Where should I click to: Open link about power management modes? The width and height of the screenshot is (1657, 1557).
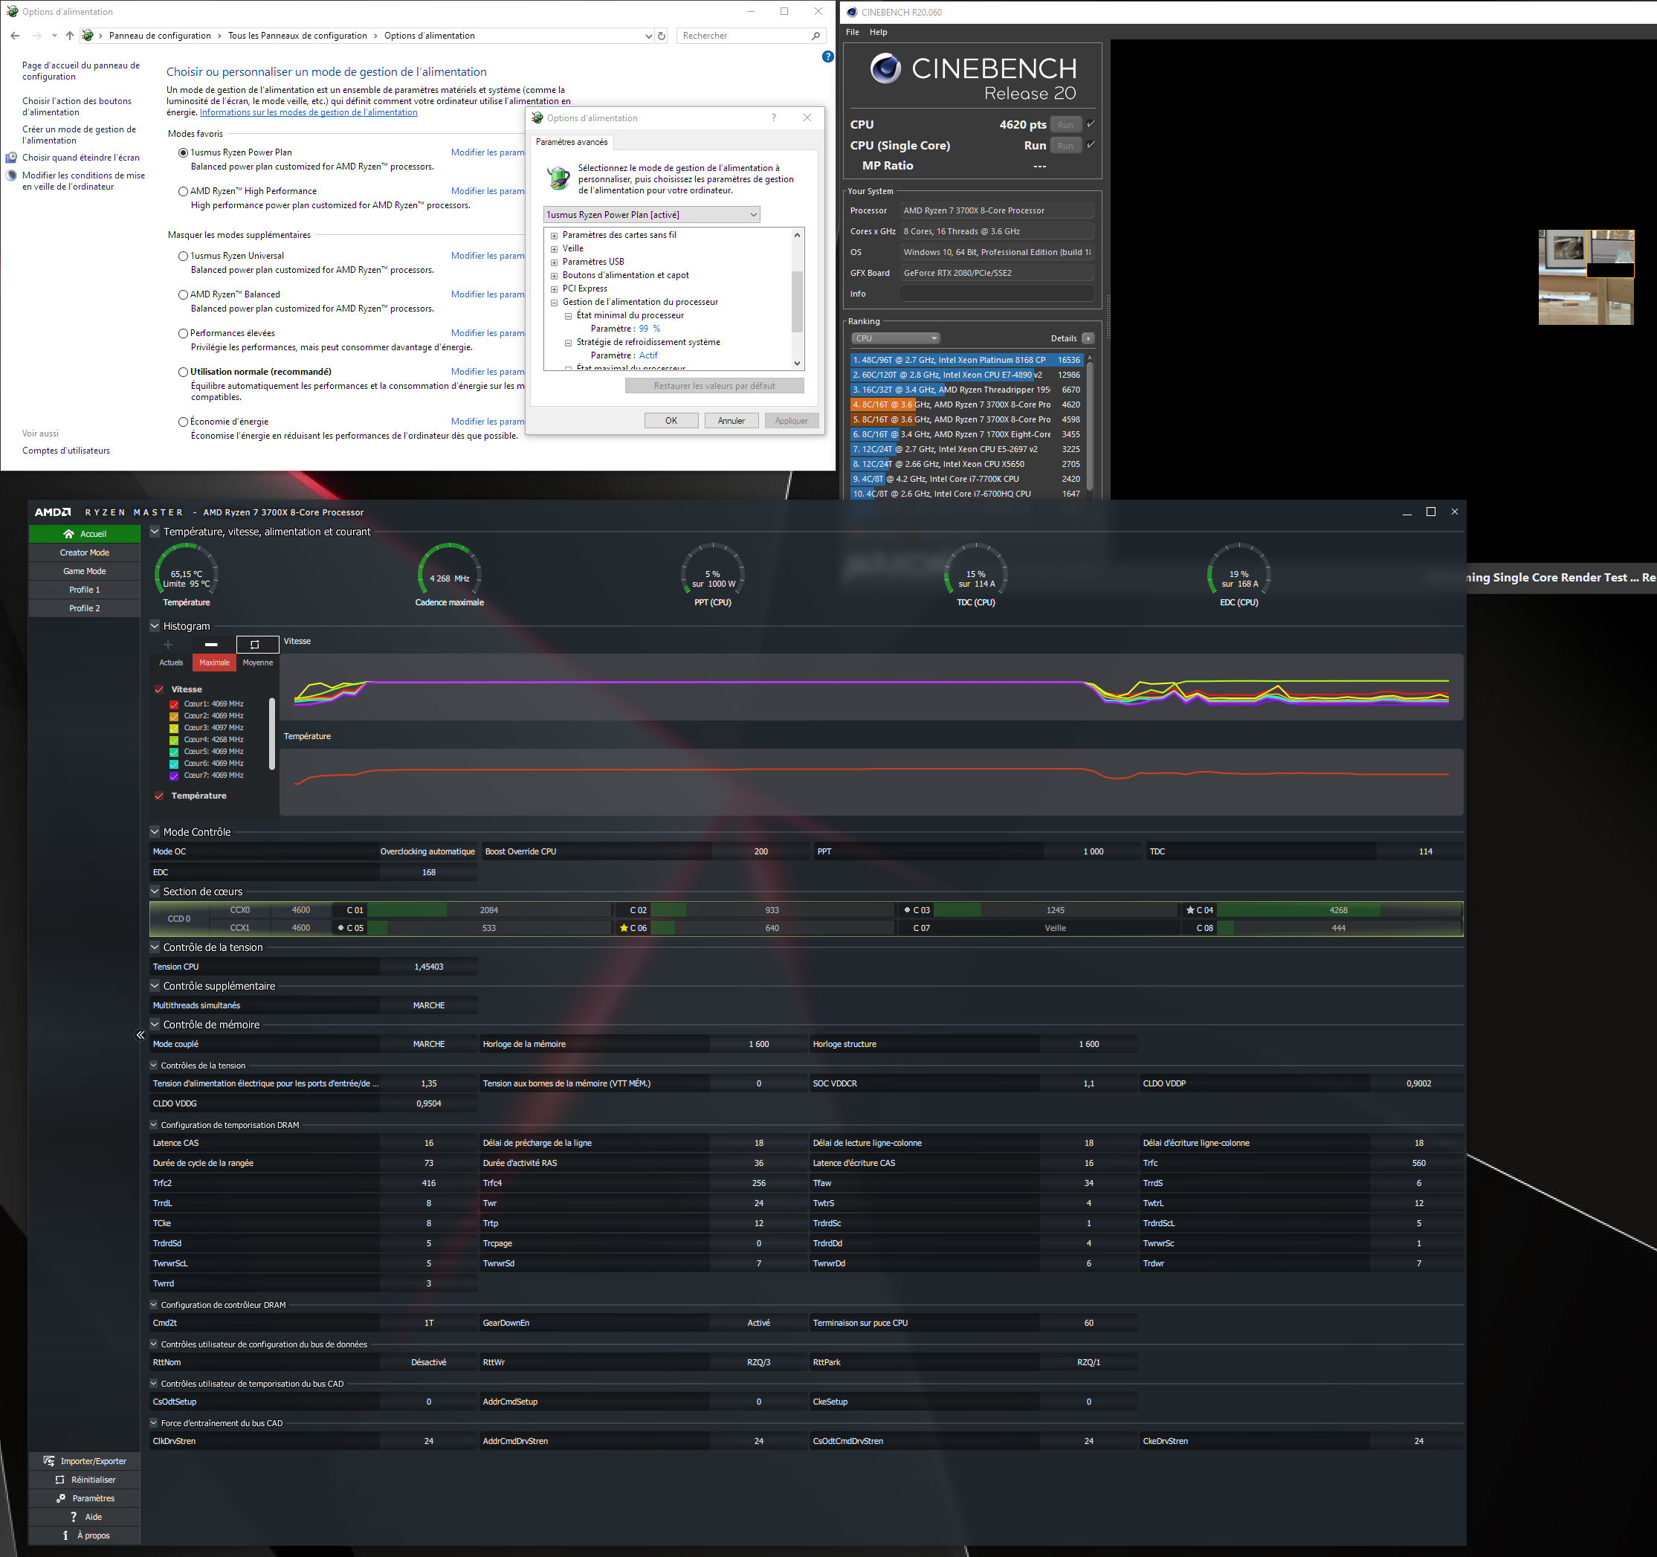click(x=309, y=112)
